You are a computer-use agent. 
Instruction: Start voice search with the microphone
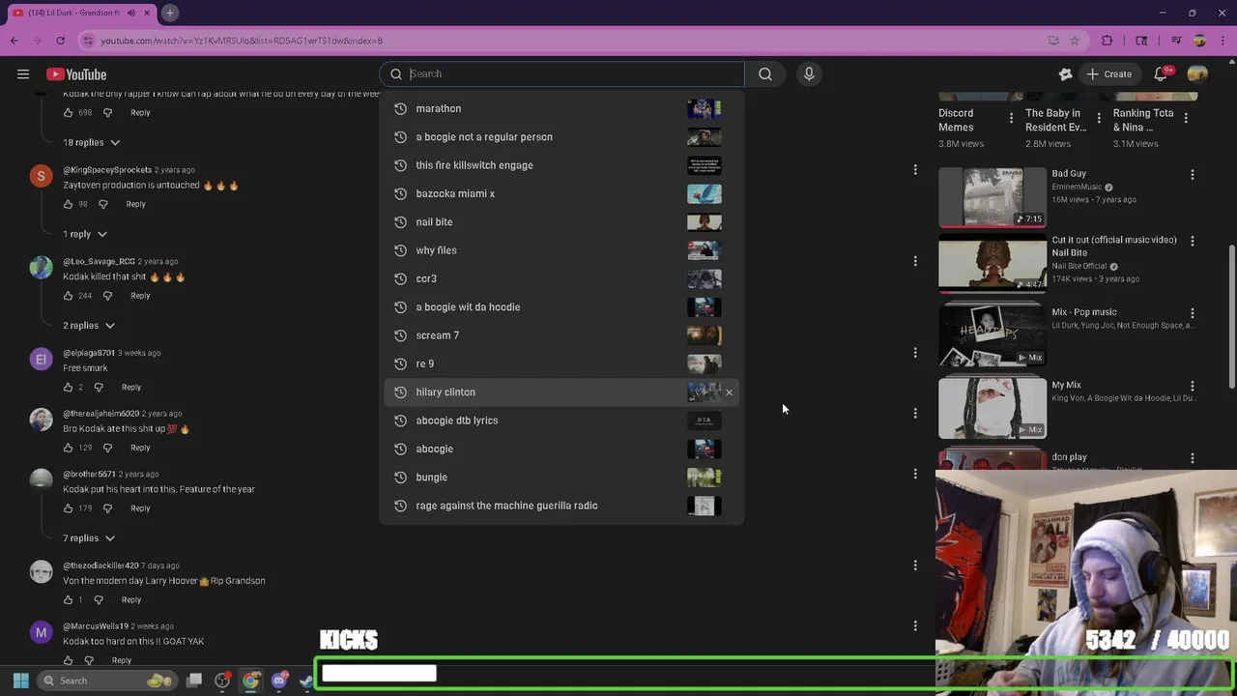(809, 74)
